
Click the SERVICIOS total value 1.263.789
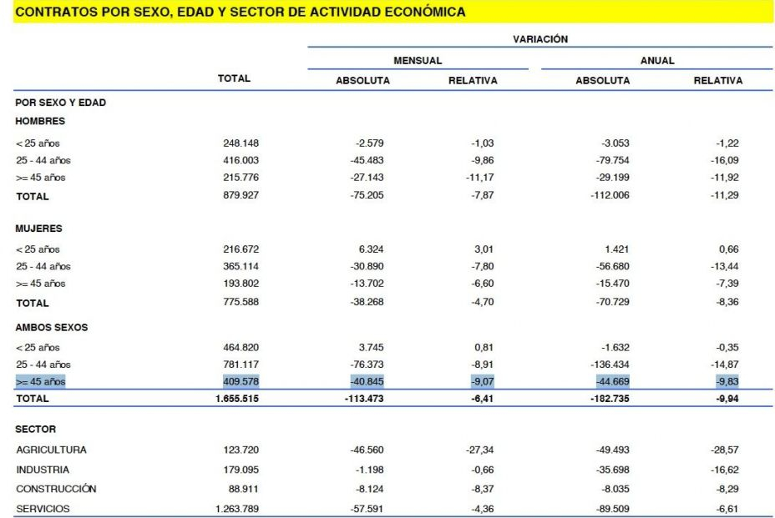236,508
